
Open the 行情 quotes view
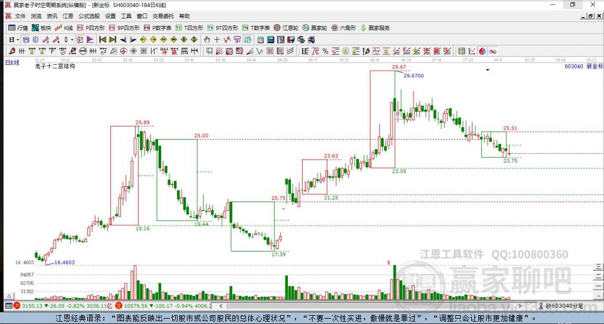[18, 28]
